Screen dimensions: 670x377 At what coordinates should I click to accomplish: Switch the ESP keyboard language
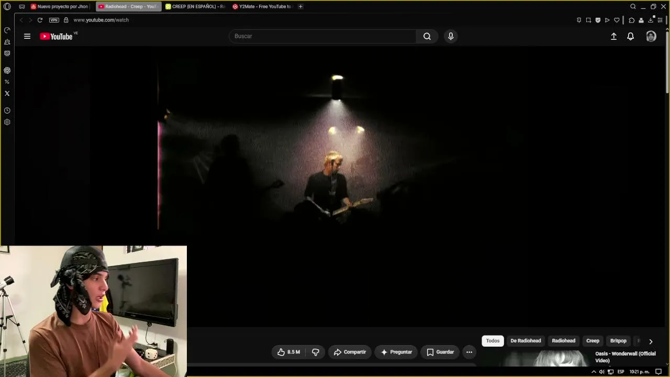(621, 372)
